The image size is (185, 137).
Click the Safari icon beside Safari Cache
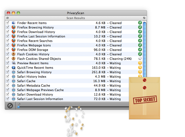tap(14, 81)
